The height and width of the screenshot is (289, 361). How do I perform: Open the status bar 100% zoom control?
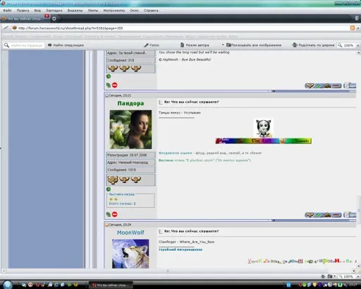348,276
